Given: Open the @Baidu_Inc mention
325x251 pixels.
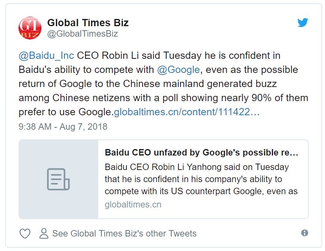Looking at the screenshot, I should point(46,56).
